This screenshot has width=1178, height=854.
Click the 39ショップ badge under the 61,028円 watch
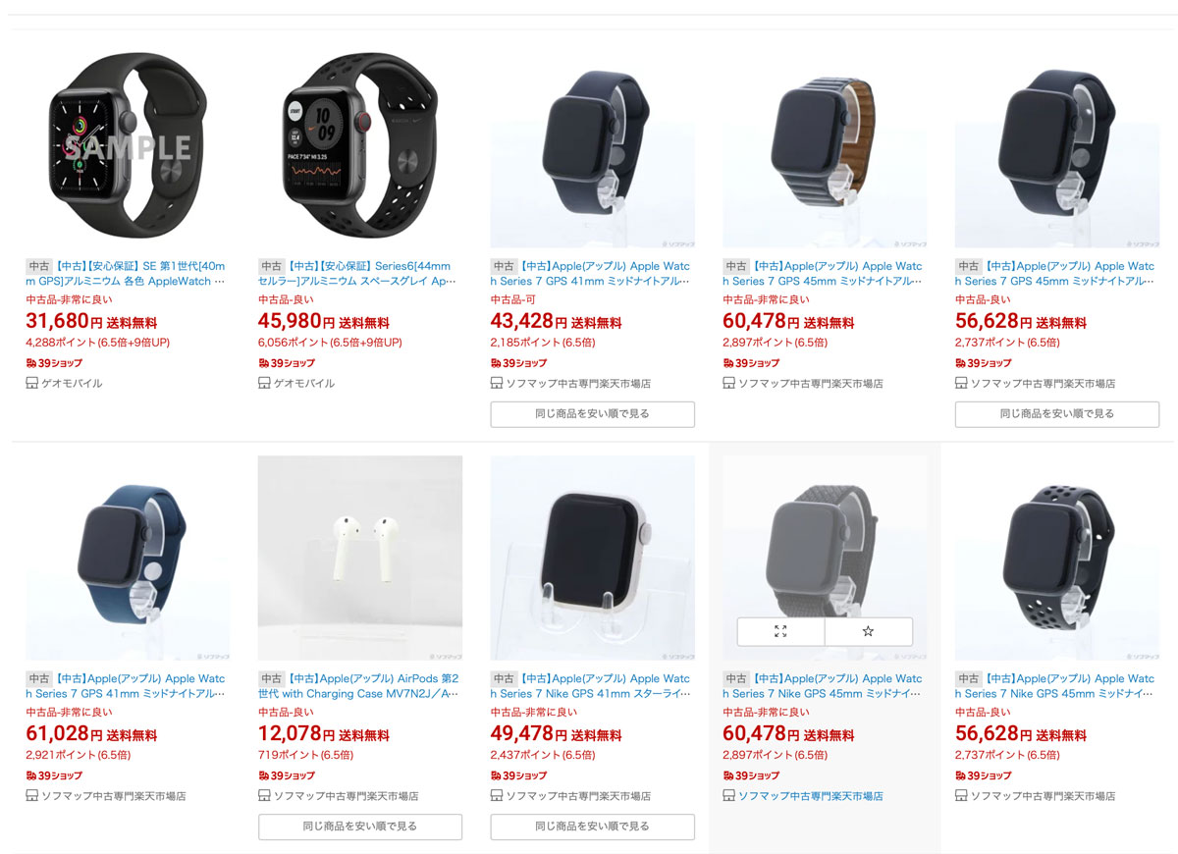pyautogui.click(x=51, y=775)
